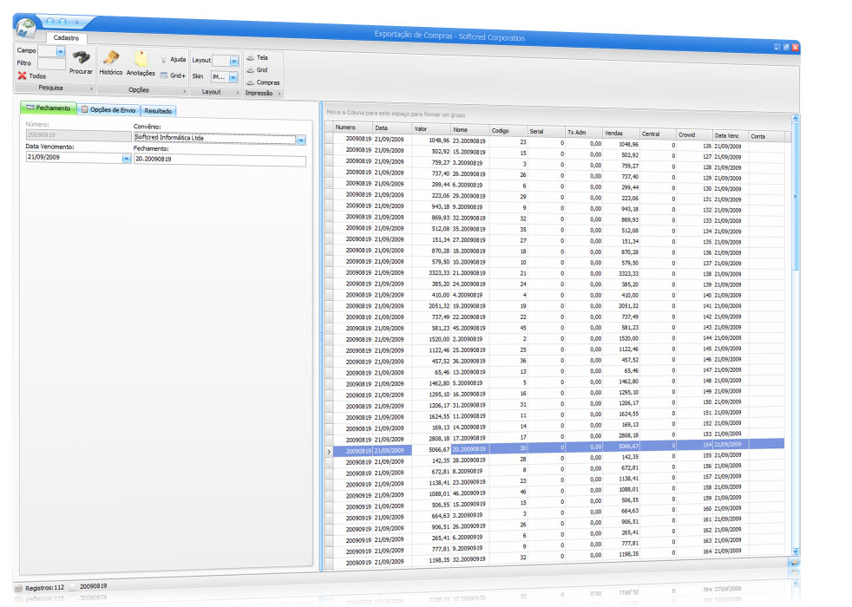Screen dimensions: 852x607
Task: Expand the Convênio combo box
Action: pos(301,140)
